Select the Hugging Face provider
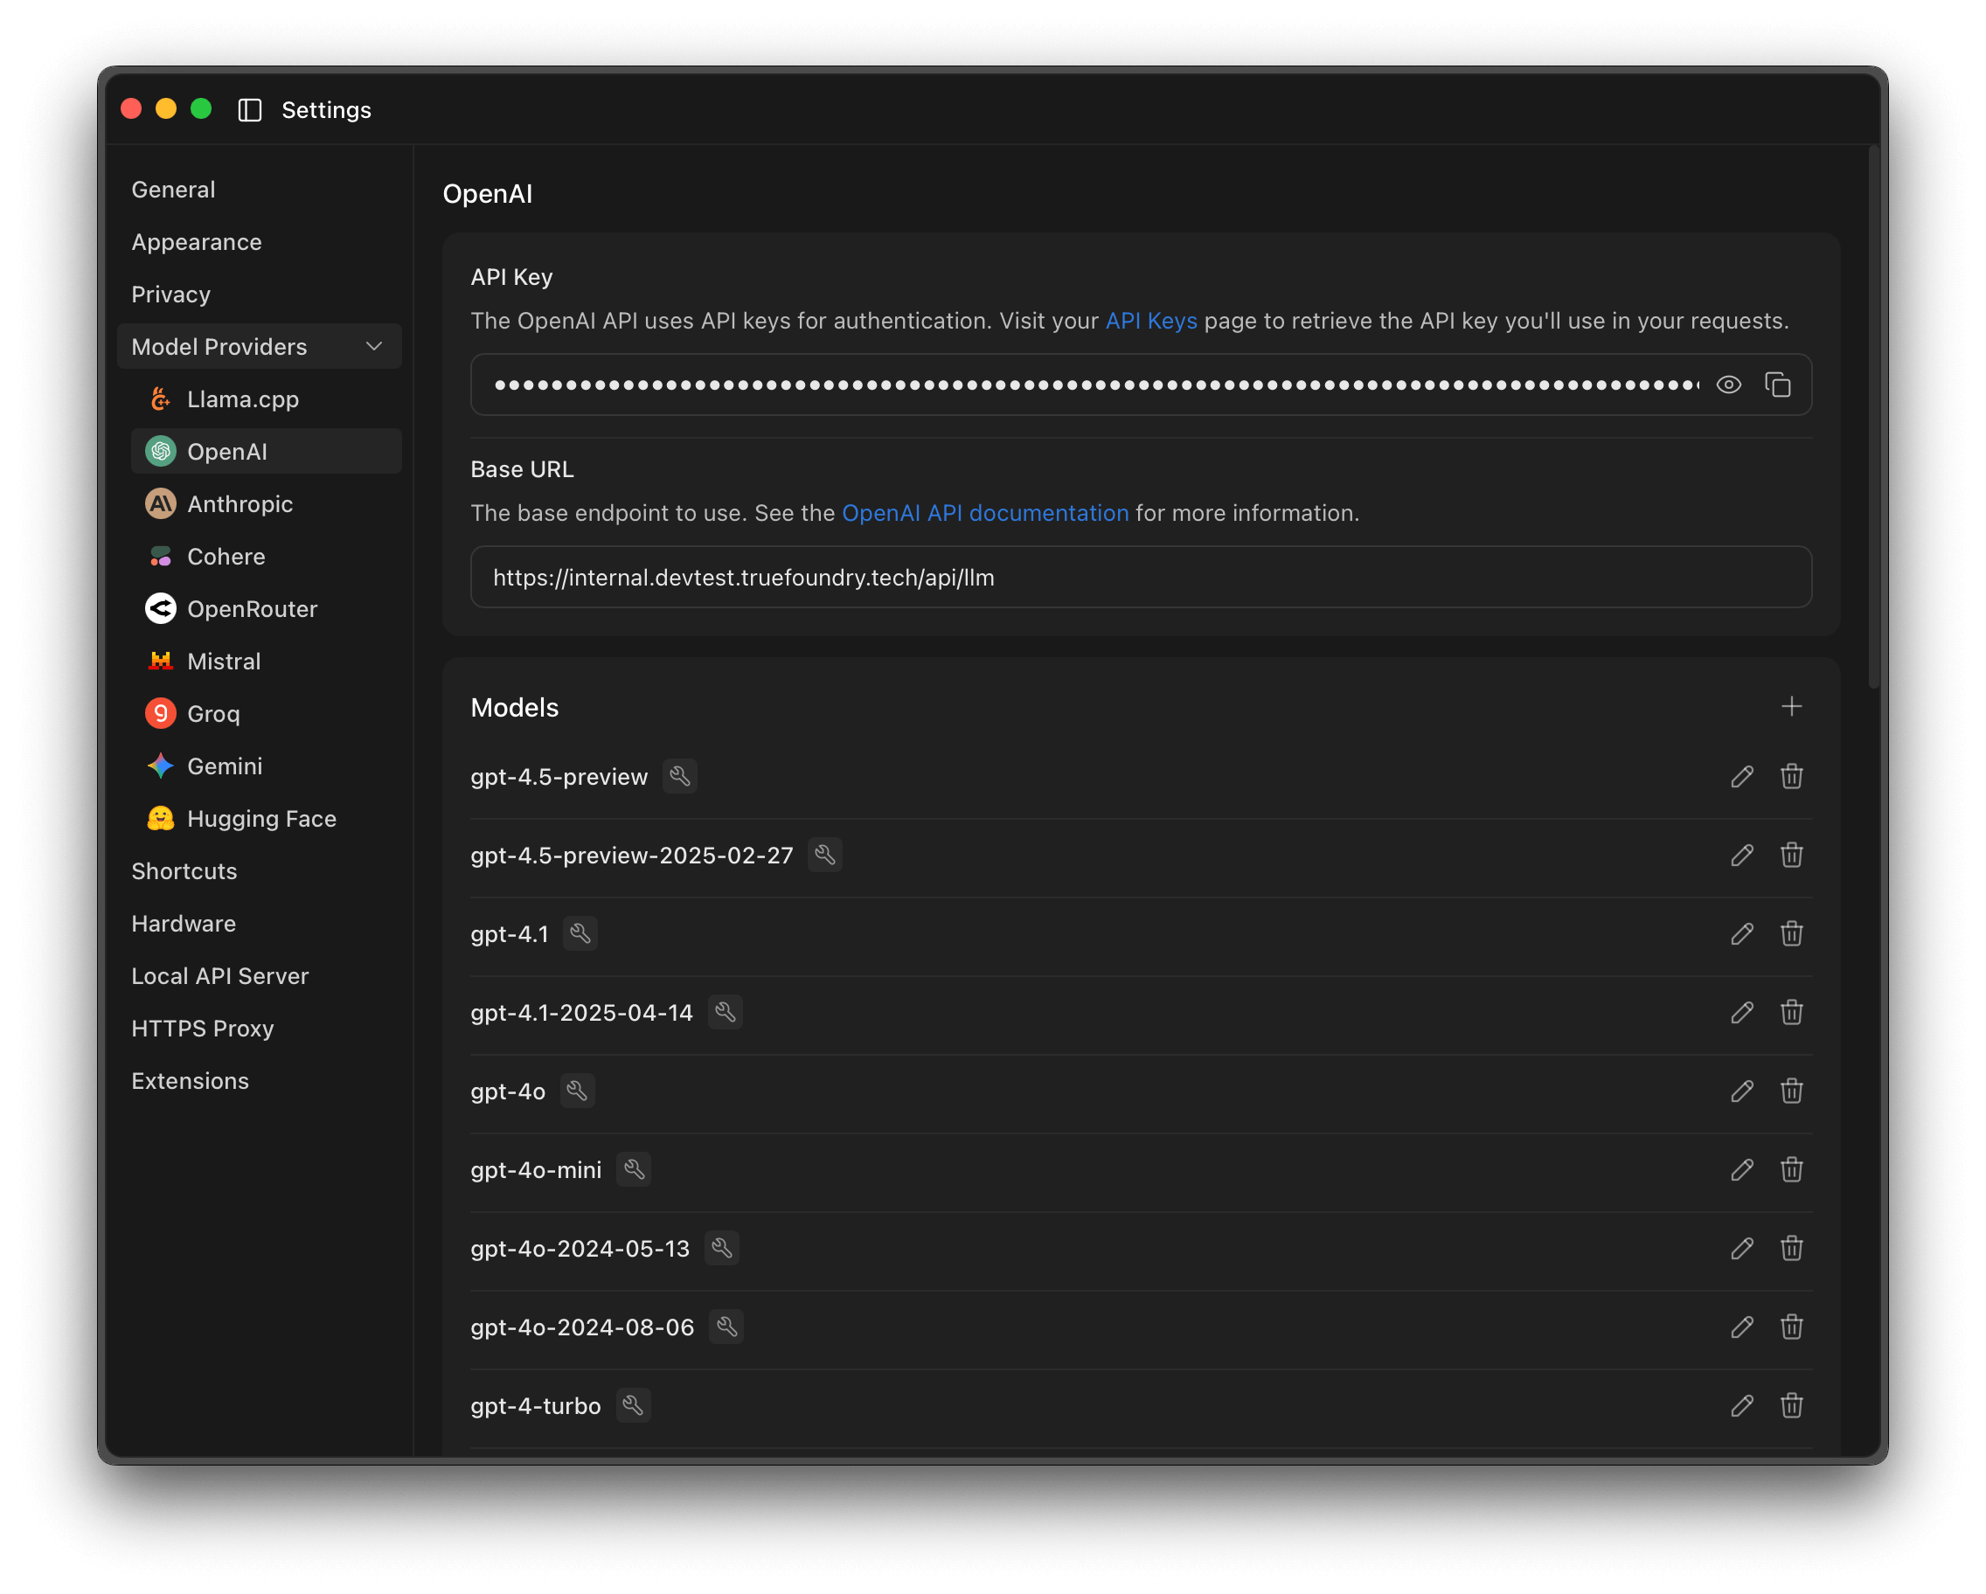1986x1594 pixels. pos(267,819)
